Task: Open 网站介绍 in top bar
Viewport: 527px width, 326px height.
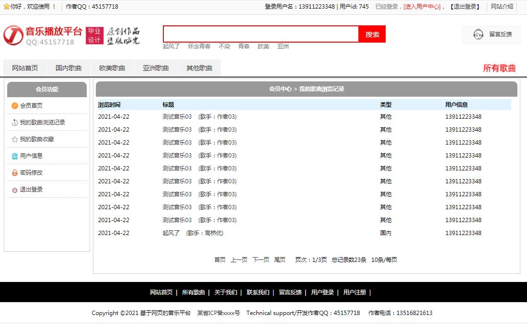Action: (502, 6)
